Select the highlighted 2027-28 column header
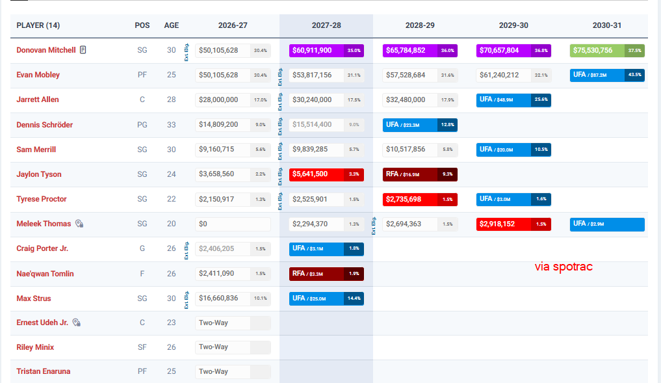Screen dimensions: 661x383 [326, 25]
